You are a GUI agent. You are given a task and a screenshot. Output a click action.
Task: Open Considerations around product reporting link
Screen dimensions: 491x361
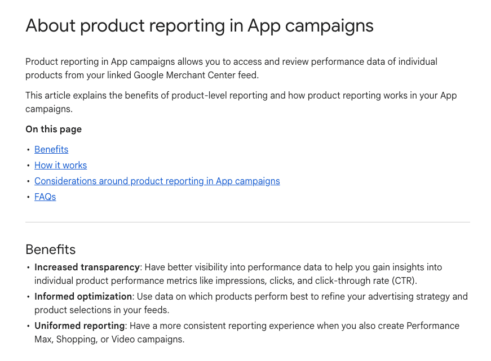[x=157, y=181]
